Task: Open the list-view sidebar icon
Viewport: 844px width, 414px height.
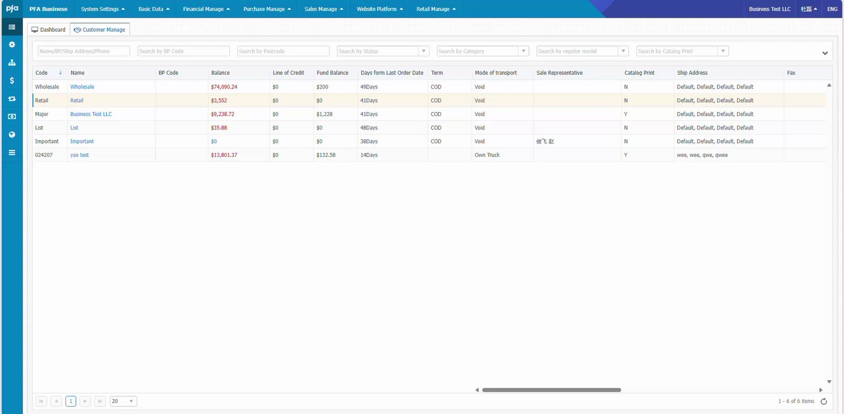Action: coord(12,27)
